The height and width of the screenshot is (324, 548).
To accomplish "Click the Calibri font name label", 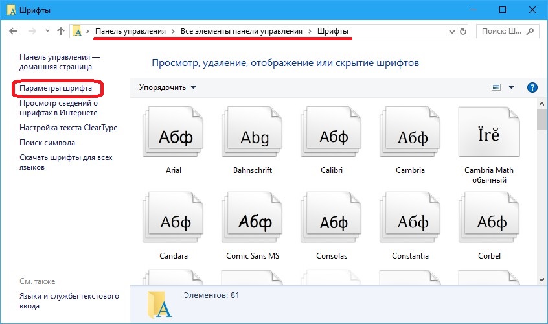I will point(331,170).
